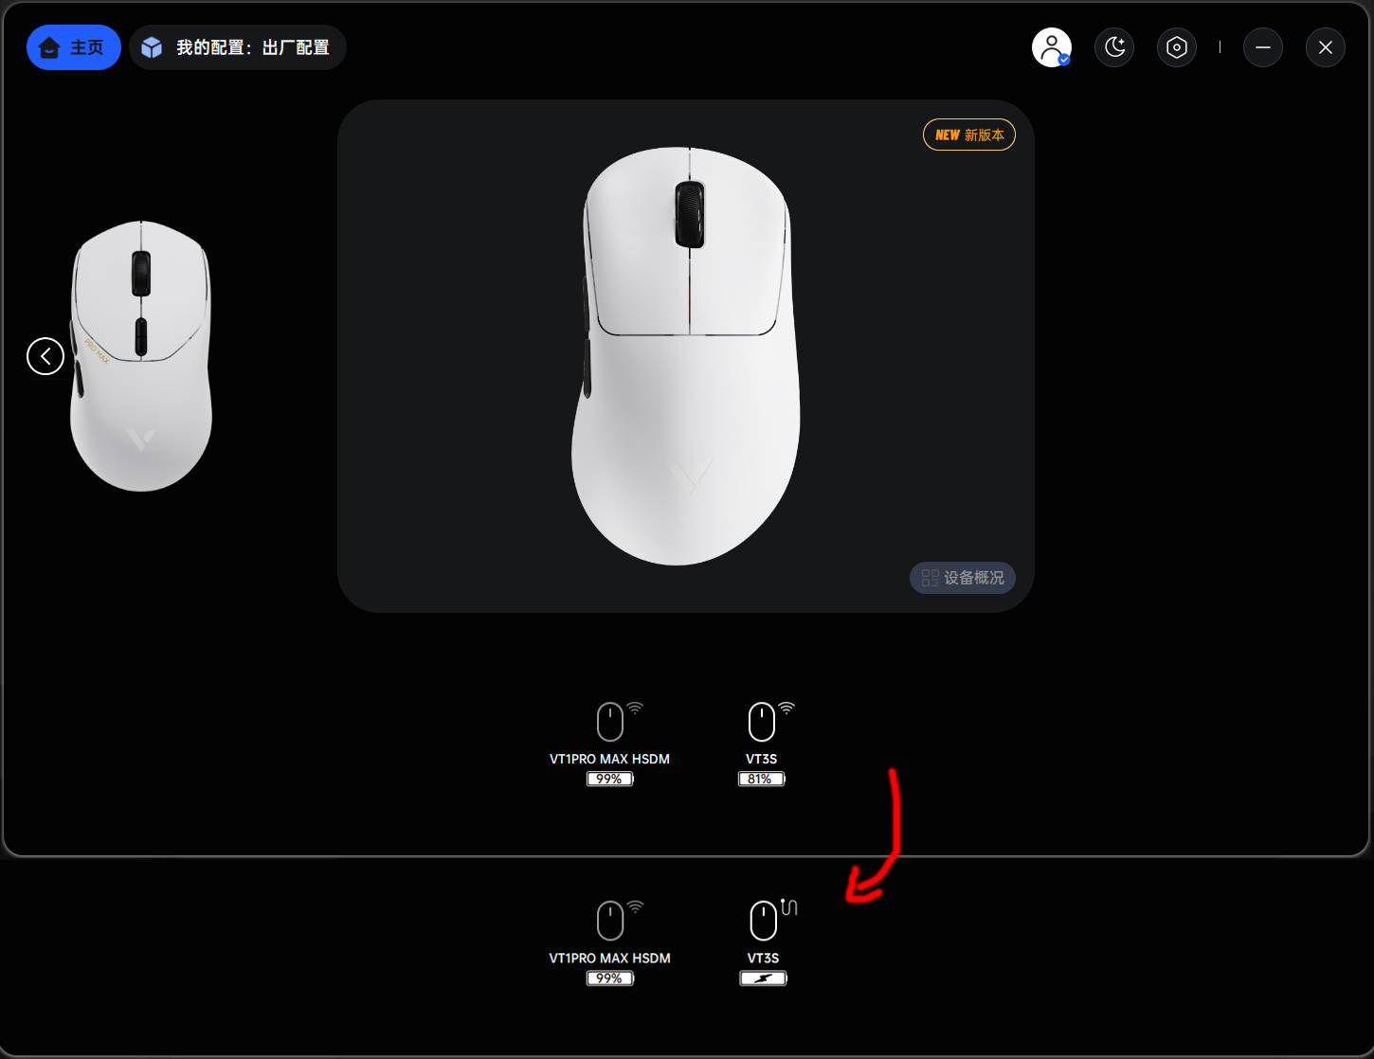Image resolution: width=1374 pixels, height=1059 pixels.
Task: Click the 81% battery indicator under VT3S
Action: 762,779
